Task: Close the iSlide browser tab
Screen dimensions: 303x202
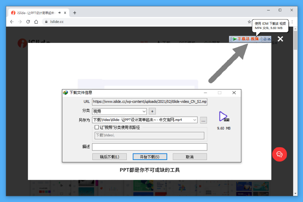Action: [x=65, y=13]
